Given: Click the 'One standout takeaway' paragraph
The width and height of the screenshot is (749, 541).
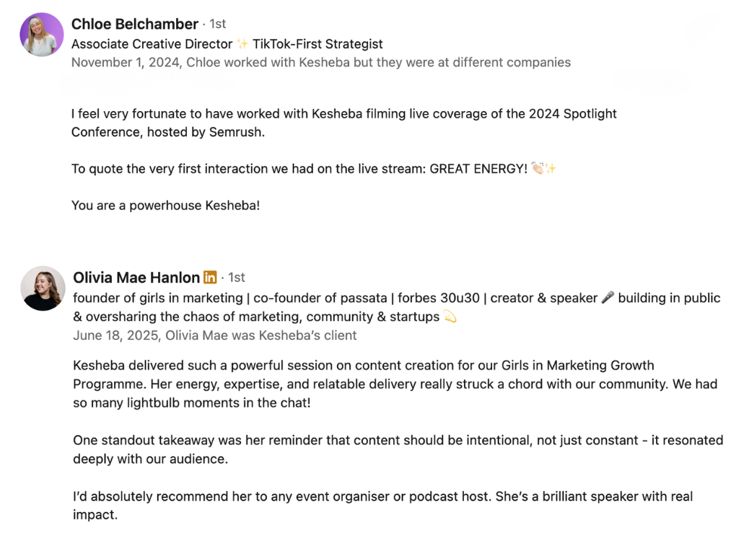Looking at the screenshot, I should point(398,449).
